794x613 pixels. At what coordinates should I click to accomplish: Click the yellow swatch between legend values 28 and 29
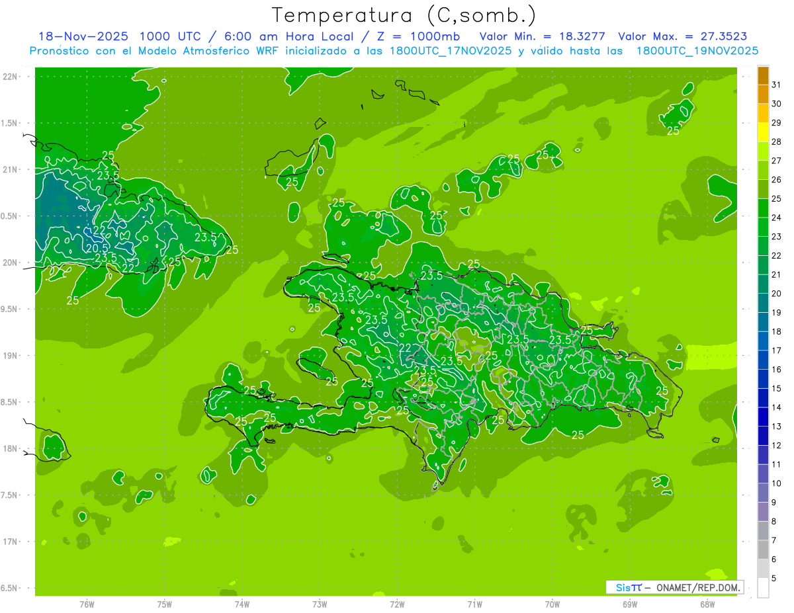coord(763,132)
